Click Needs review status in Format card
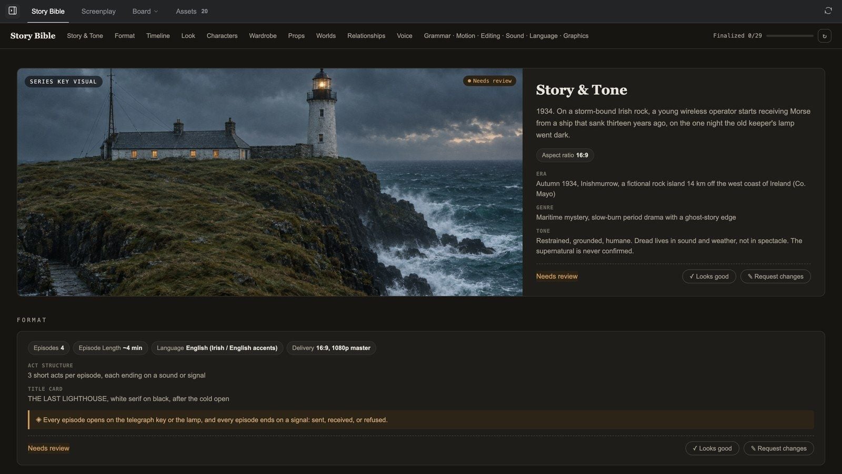The height and width of the screenshot is (474, 842). tap(48, 448)
